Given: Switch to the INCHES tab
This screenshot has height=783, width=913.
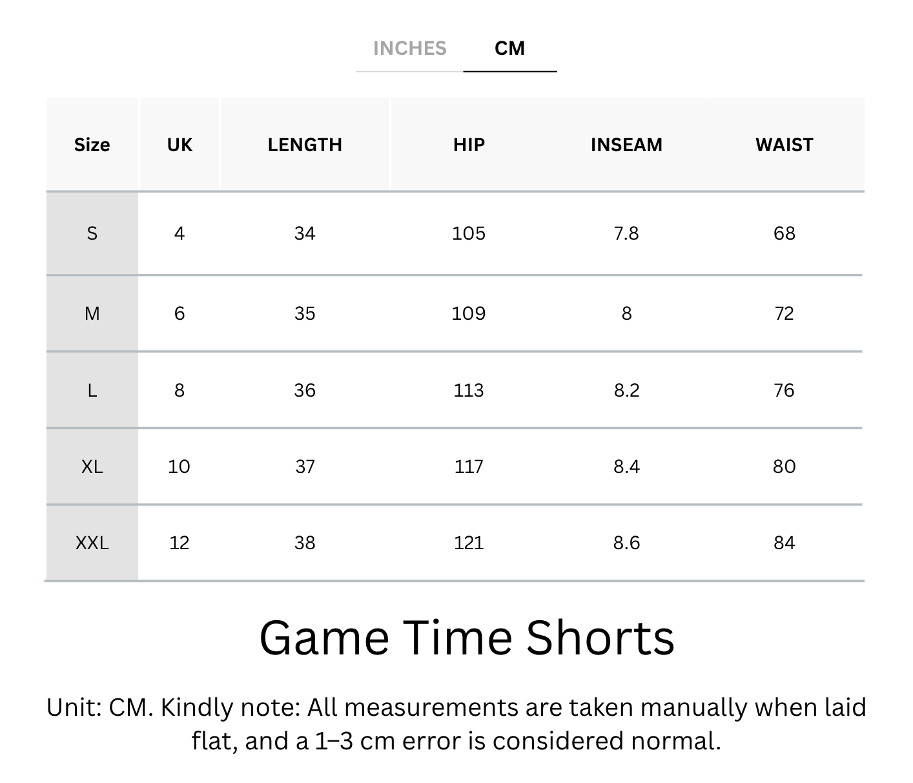Looking at the screenshot, I should [409, 48].
